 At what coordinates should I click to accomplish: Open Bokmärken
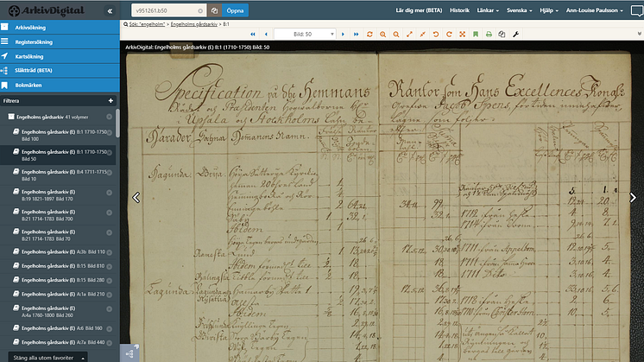pyautogui.click(x=60, y=85)
